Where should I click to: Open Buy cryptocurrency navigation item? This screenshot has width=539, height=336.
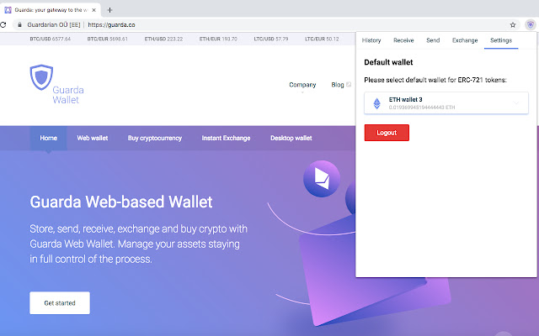[x=155, y=138]
